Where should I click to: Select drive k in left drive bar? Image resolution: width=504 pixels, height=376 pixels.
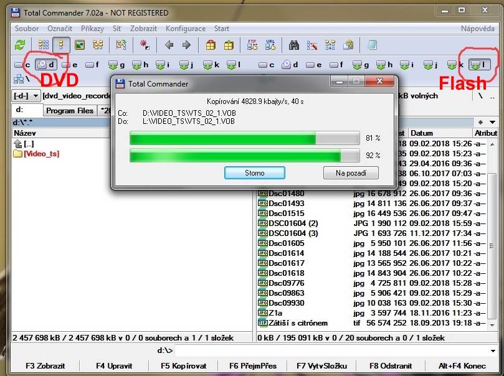(211, 65)
